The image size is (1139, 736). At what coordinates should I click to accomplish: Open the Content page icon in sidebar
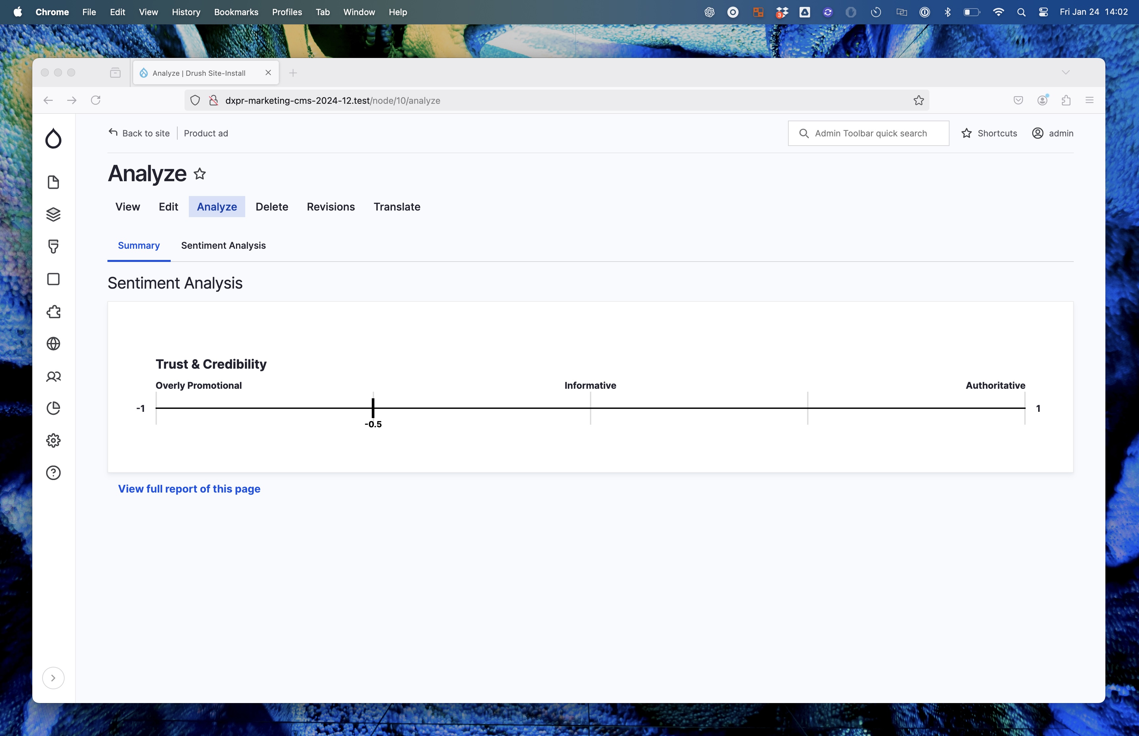[53, 182]
